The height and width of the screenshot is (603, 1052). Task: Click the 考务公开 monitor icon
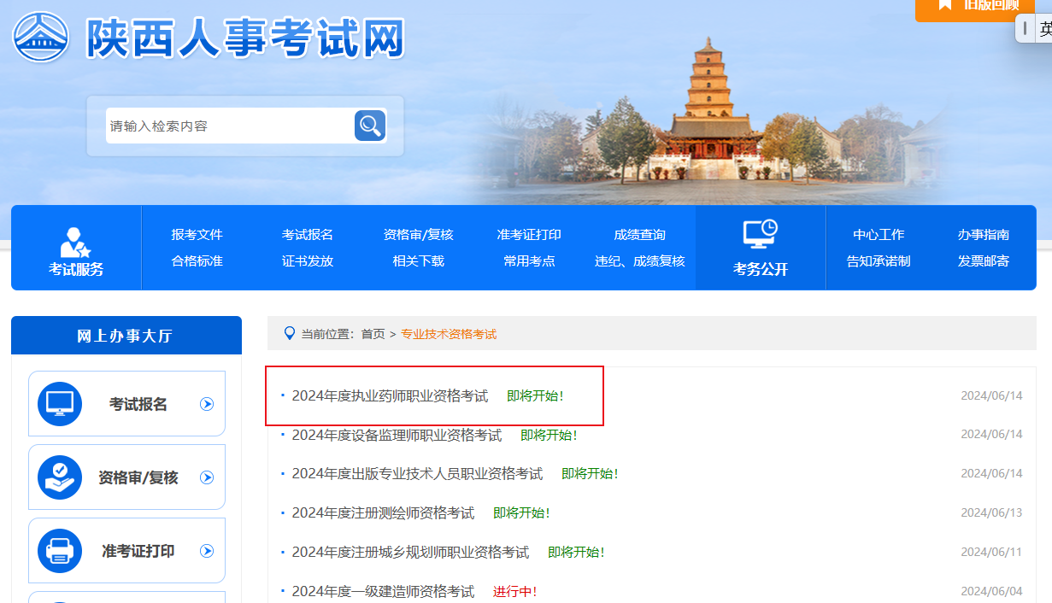click(x=760, y=234)
